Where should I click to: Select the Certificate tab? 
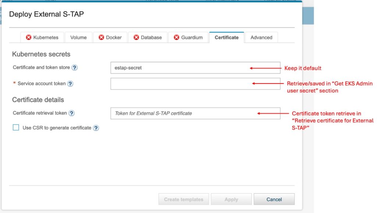click(x=227, y=38)
